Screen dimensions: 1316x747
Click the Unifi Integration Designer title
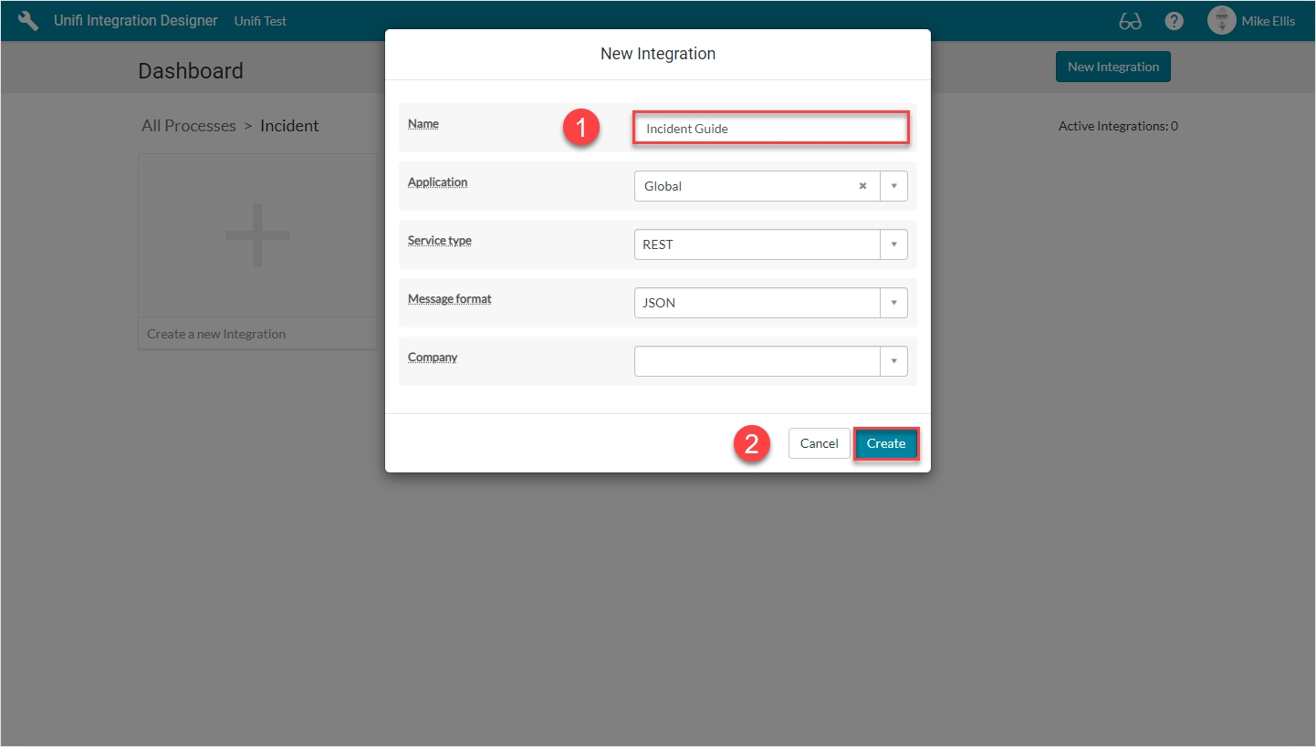(136, 21)
